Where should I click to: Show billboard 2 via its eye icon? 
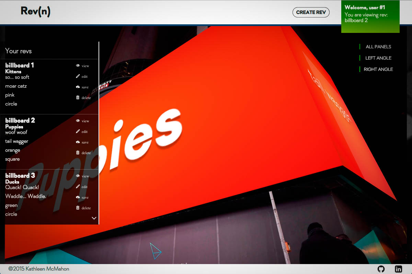78,121
